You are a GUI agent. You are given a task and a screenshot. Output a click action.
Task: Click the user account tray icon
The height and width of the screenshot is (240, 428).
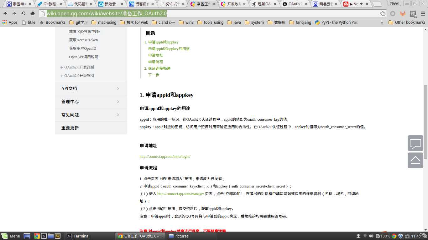[x=358, y=236]
